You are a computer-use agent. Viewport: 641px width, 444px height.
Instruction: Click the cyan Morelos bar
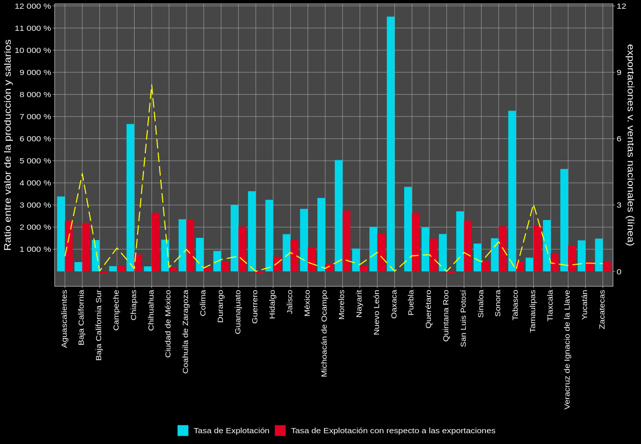point(338,215)
